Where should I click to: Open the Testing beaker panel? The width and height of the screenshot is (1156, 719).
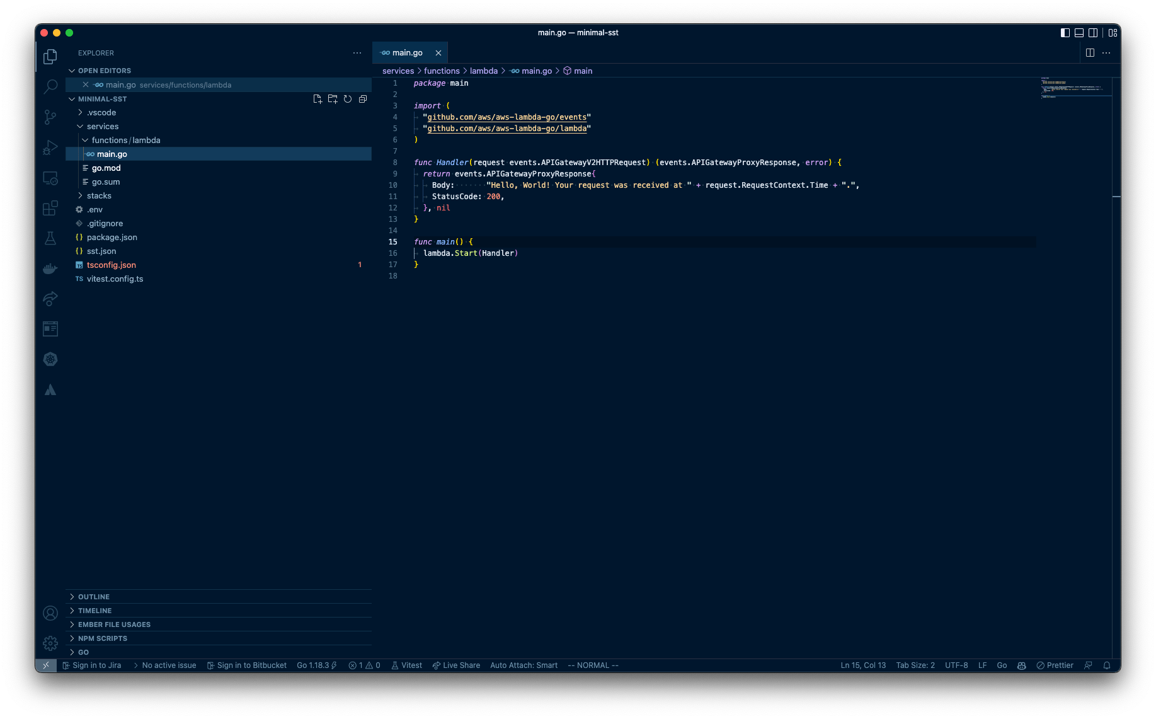[x=50, y=238]
